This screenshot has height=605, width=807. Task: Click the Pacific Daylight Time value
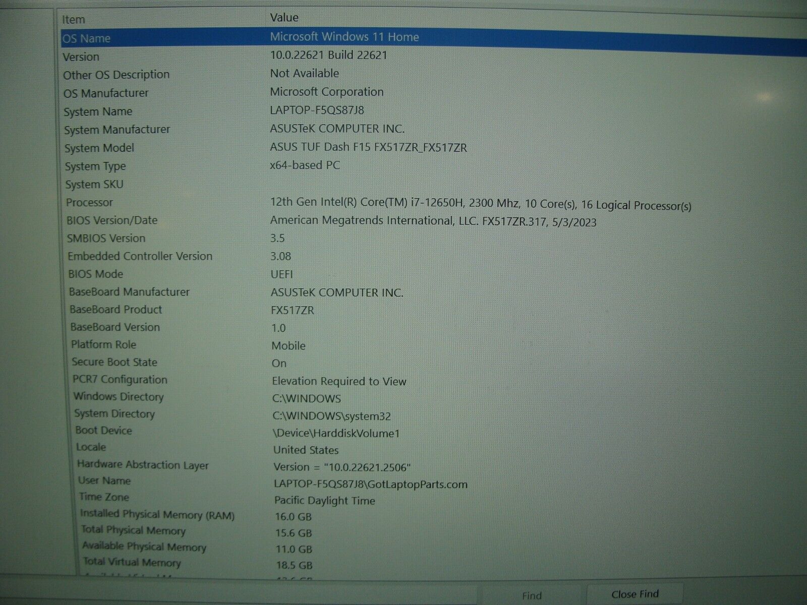[325, 501]
